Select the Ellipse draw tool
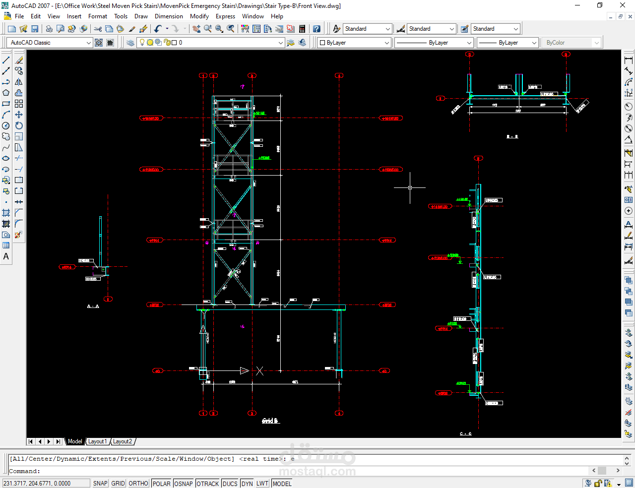Screen dimensions: 635x488 [6, 158]
